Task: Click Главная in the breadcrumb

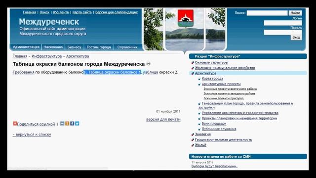Action: 20,56
